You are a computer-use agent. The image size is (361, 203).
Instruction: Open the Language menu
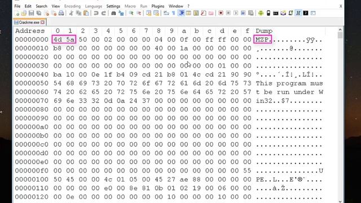(94, 6)
